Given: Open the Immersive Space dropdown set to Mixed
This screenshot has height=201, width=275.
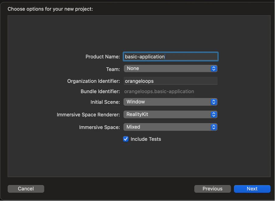Looking at the screenshot, I should coord(170,127).
